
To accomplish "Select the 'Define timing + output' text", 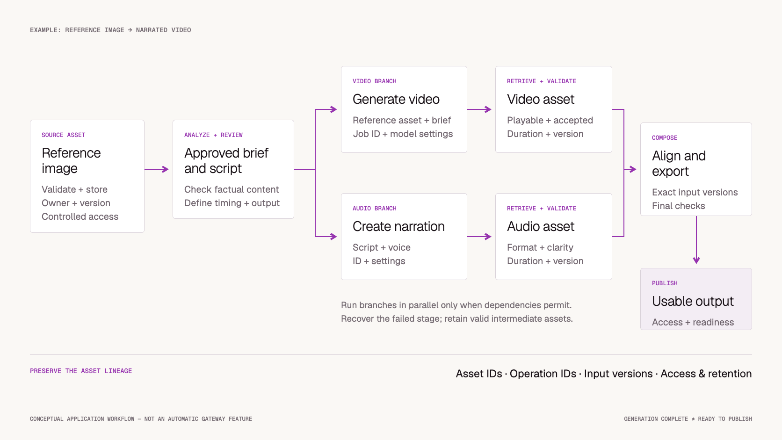I will click(232, 203).
